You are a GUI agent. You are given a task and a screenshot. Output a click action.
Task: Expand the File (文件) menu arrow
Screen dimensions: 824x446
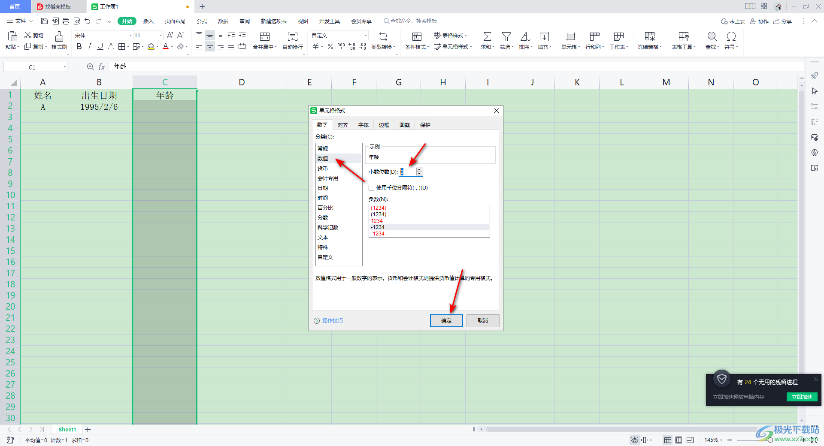[31, 21]
